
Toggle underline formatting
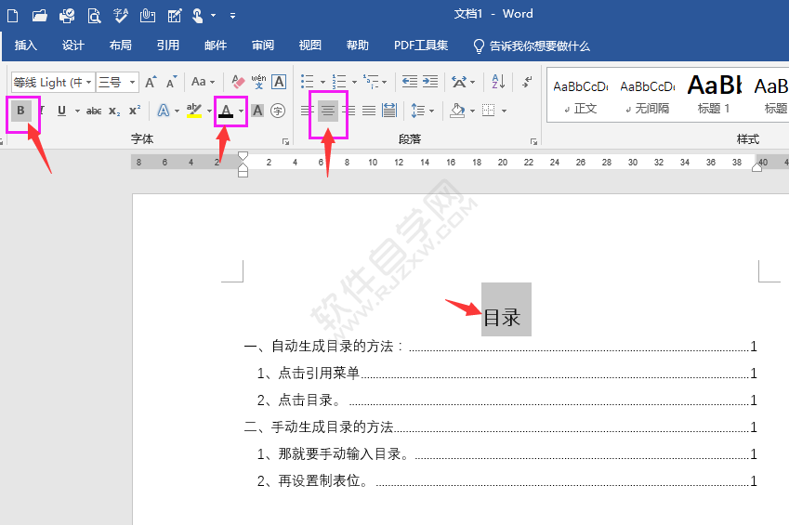click(x=62, y=111)
